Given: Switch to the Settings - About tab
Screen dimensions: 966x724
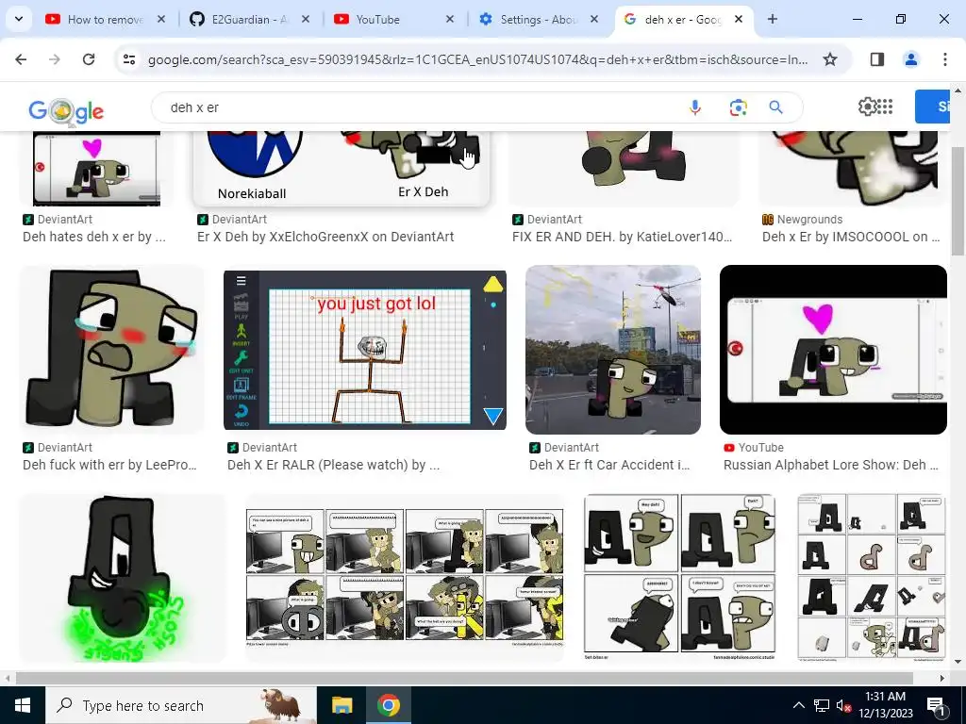Looking at the screenshot, I should tap(539, 19).
